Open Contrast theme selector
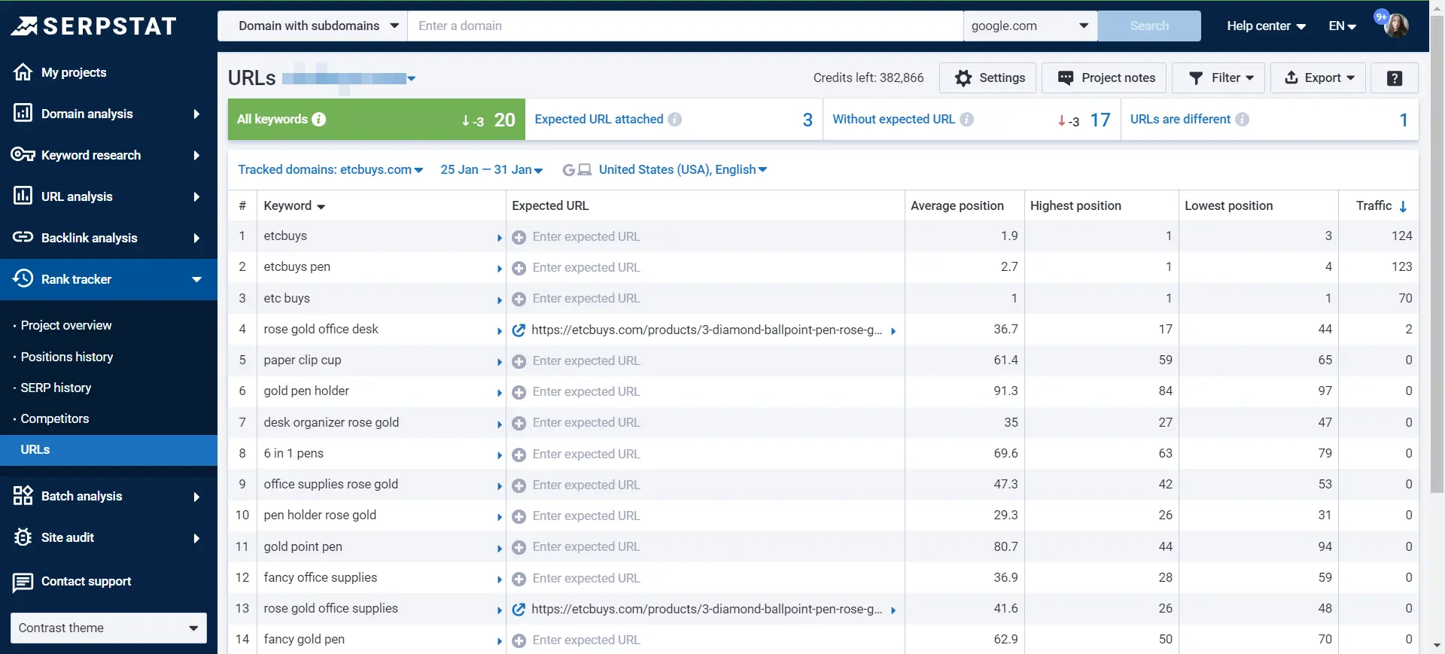This screenshot has height=654, width=1445. coord(108,628)
